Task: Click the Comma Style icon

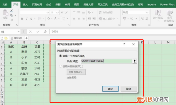Action: click(x=136, y=19)
